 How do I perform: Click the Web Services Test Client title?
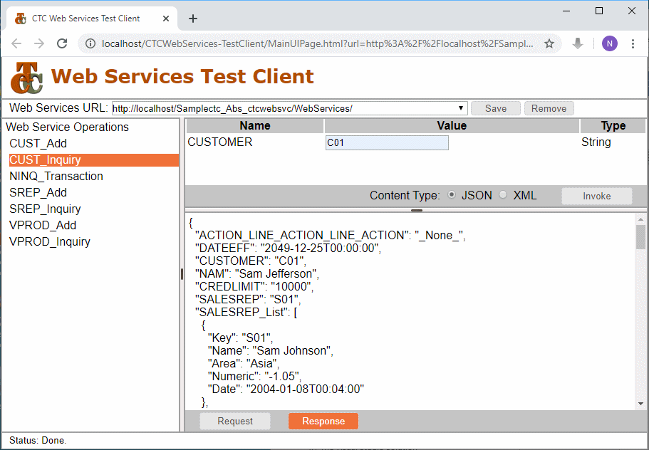coord(182,76)
